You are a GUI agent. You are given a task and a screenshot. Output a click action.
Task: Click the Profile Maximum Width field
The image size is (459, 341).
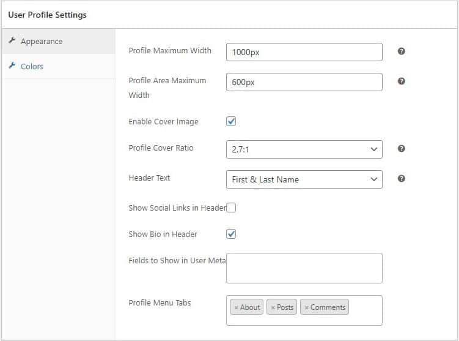tap(304, 52)
